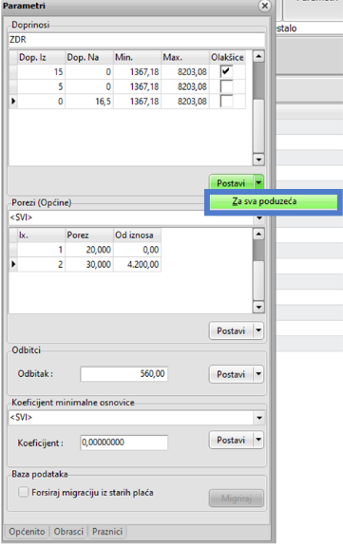This screenshot has height=546, width=343.
Task: Click Min. column header
Action: (138, 58)
